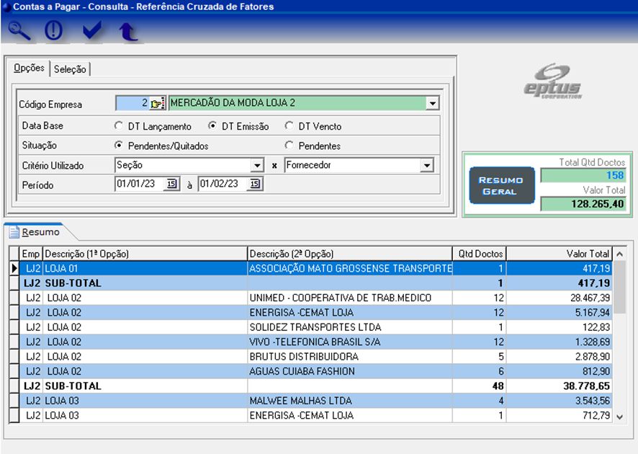
Task: Switch to the Seleção tab
Action: click(70, 69)
